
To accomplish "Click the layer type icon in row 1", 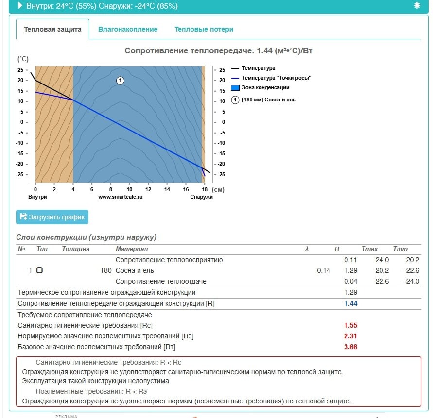I will (x=39, y=270).
